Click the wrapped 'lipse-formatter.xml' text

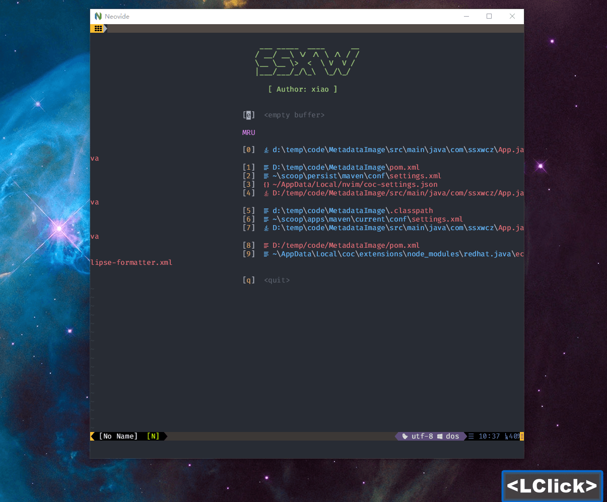click(131, 262)
